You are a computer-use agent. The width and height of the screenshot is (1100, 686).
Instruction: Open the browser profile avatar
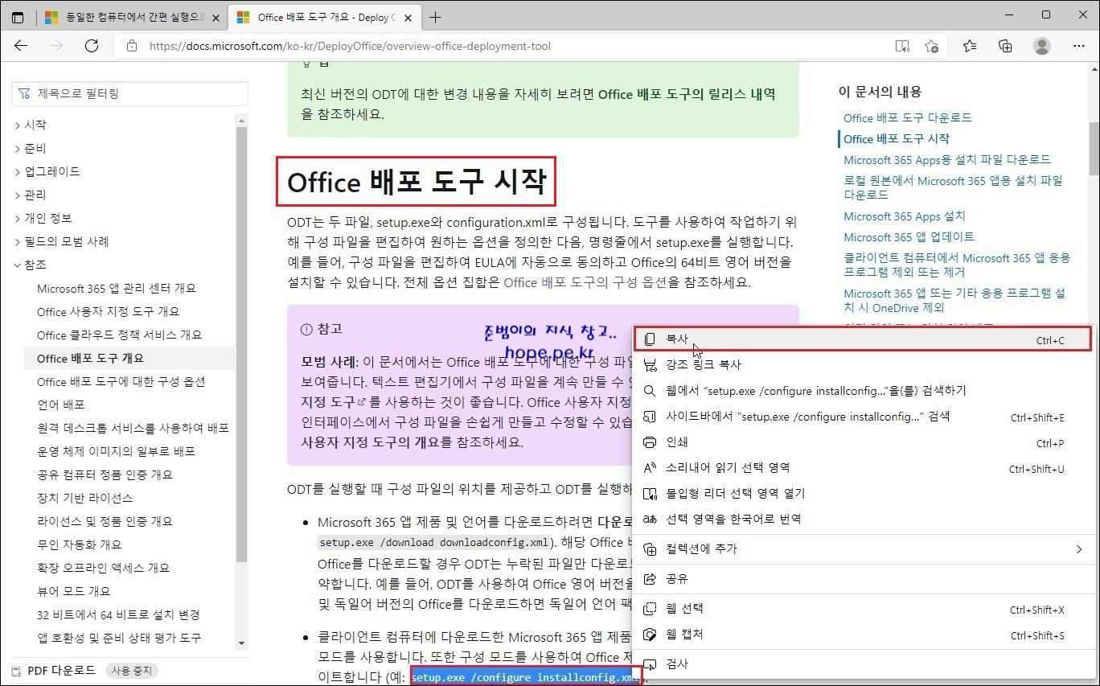click(1042, 46)
